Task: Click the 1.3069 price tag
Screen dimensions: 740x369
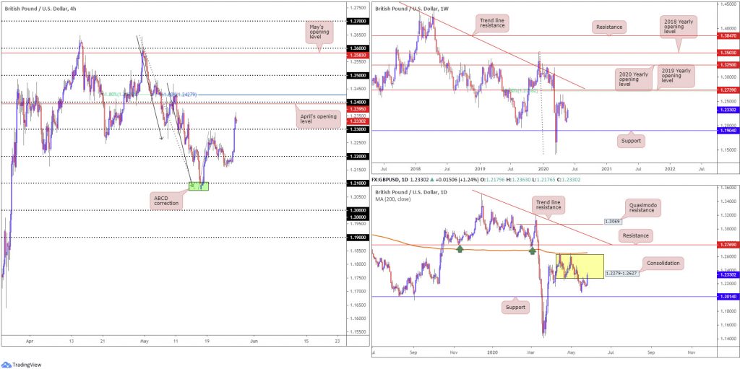Action: click(613, 221)
